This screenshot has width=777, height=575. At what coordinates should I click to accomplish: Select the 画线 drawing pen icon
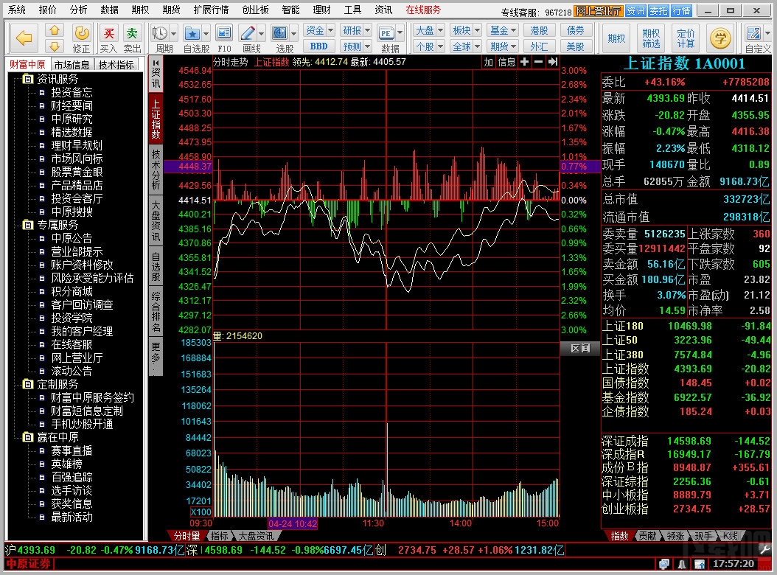click(247, 34)
